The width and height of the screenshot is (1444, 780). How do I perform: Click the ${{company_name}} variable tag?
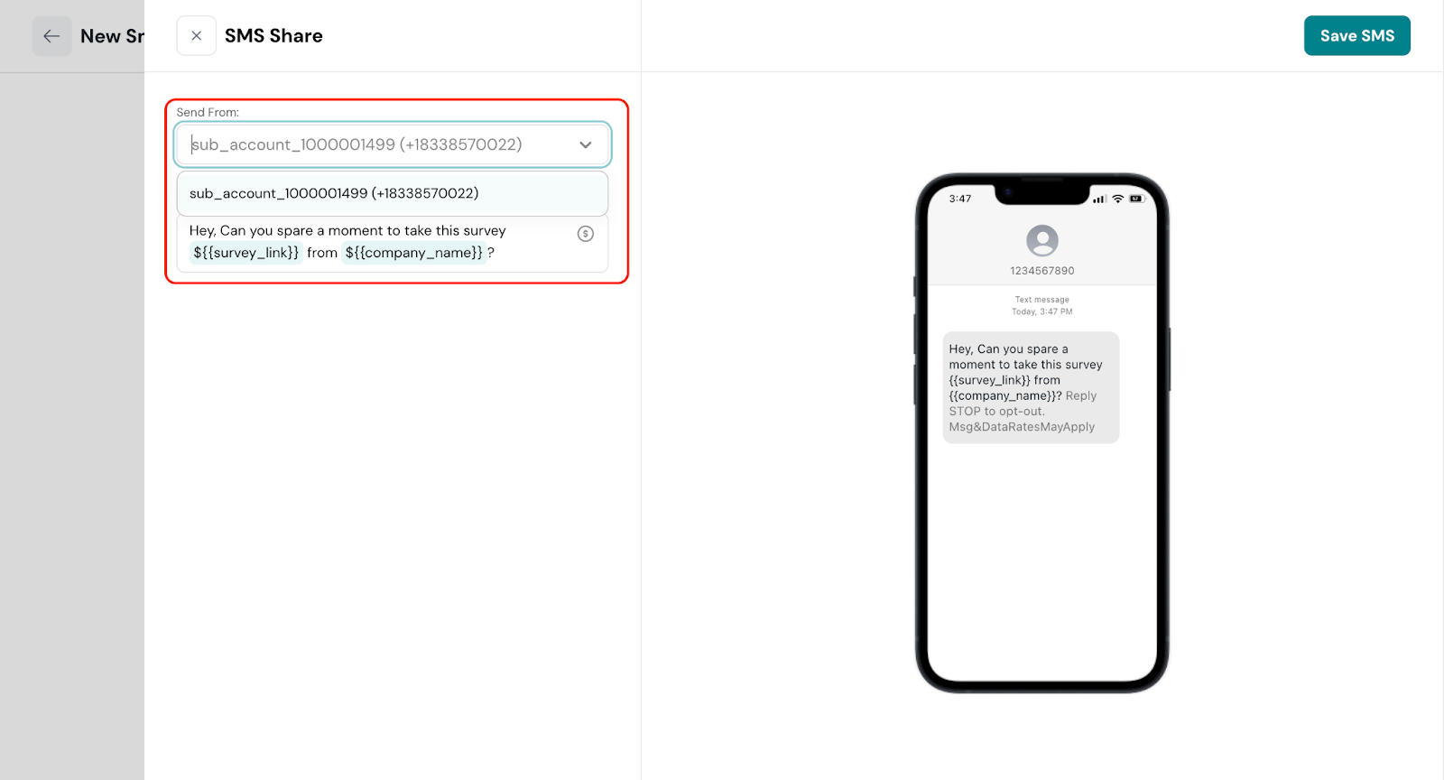[x=414, y=253]
